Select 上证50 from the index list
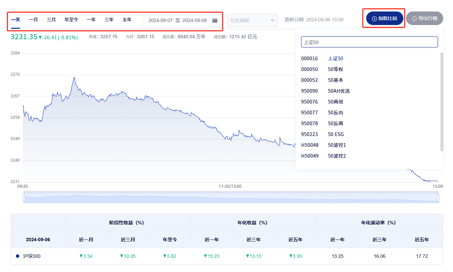This screenshot has width=453, height=272. [335, 58]
